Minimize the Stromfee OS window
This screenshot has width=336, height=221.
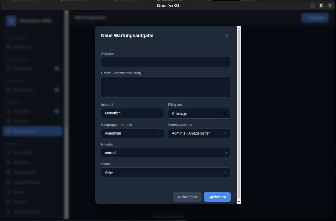(x=313, y=5)
